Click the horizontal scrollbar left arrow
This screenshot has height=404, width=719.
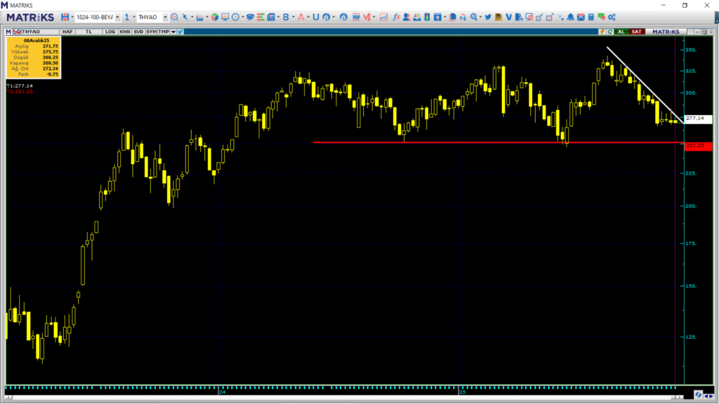8,397
